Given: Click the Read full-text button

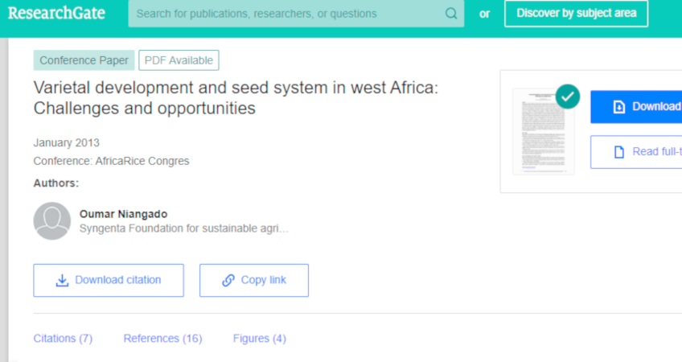Looking at the screenshot, I should 636,152.
